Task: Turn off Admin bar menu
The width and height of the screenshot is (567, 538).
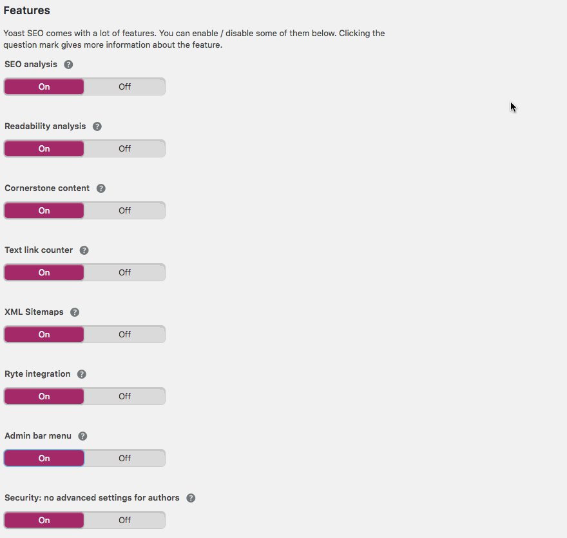Action: click(x=124, y=458)
